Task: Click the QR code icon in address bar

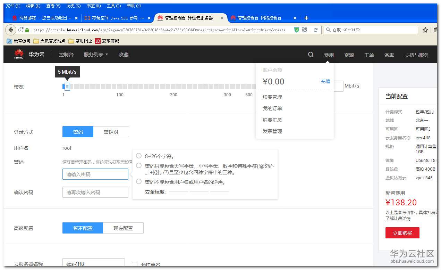Action: [x=304, y=30]
